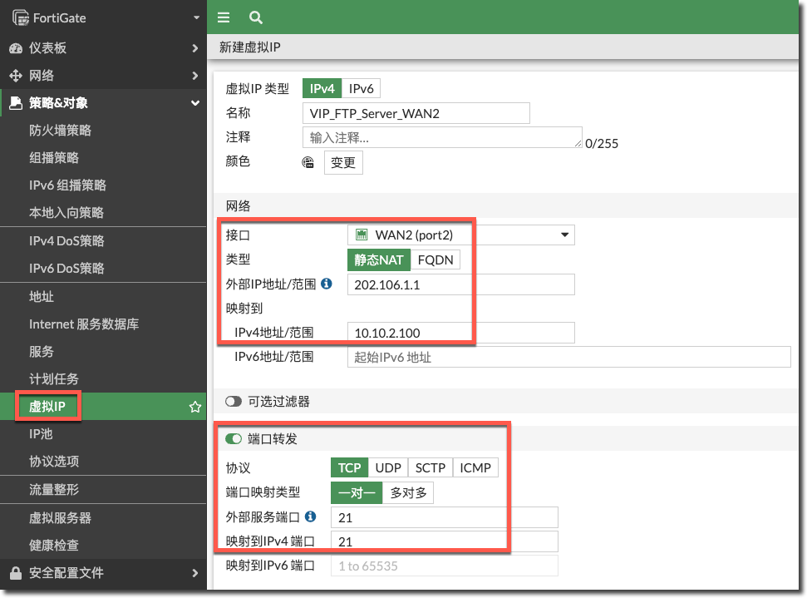The image size is (807, 598).
Task: Open the 接口 WAN2 (port2) dropdown
Action: coord(460,235)
